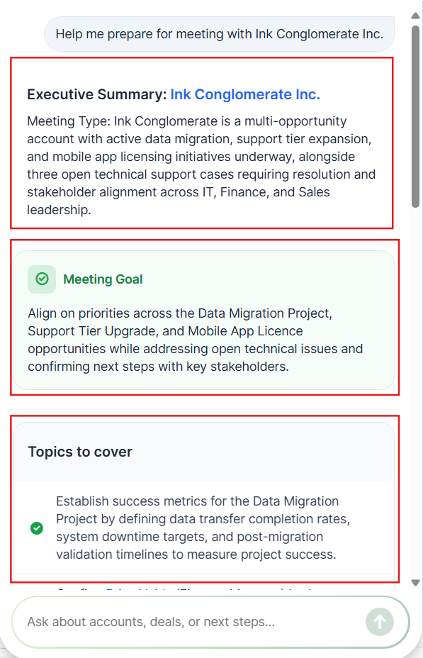Click the scrollbar up arrow
Viewport: 423px width, 658px height.
coord(415,16)
